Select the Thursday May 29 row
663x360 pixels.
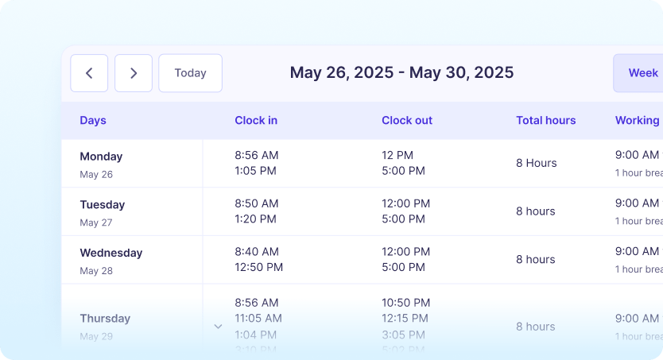(x=105, y=325)
